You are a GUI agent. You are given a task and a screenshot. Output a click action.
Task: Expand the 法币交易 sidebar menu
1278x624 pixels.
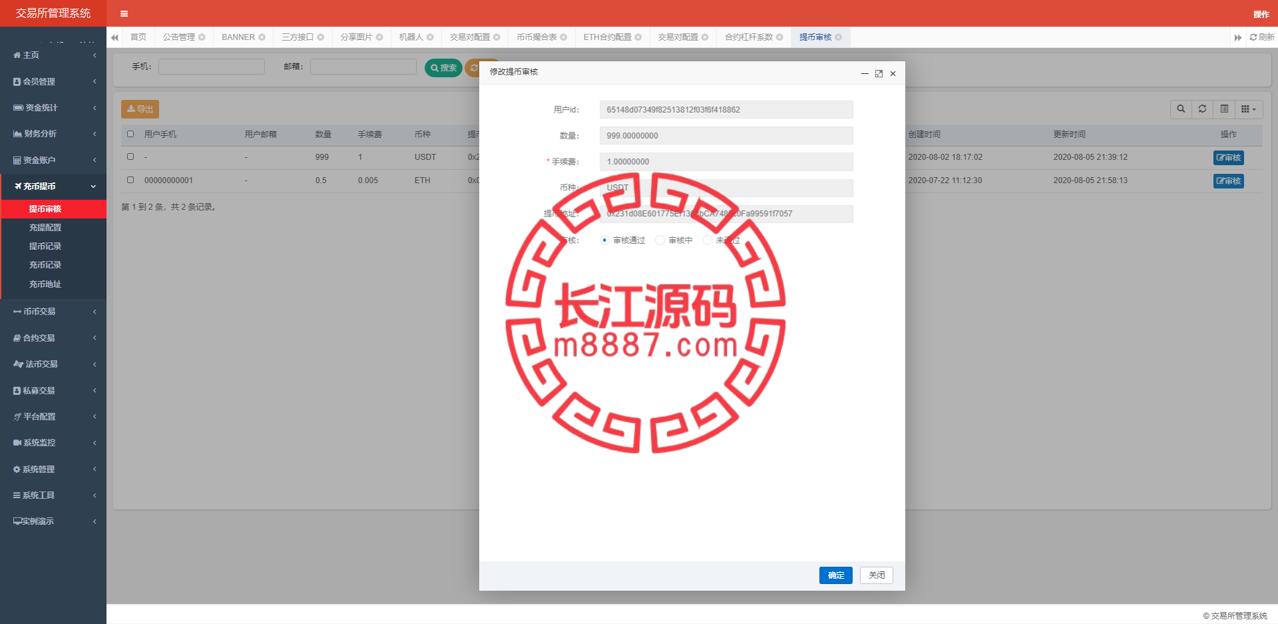(53, 364)
